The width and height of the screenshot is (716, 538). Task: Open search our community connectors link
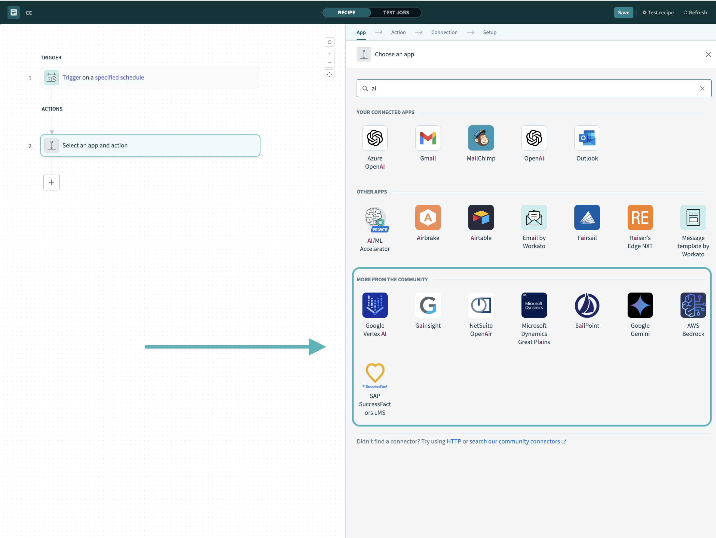(514, 441)
